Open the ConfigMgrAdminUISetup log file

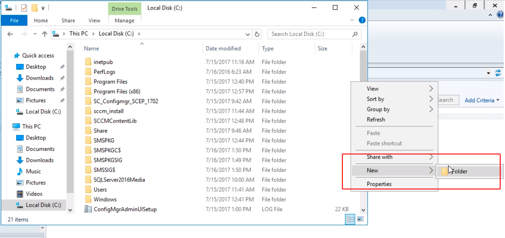[x=125, y=209]
